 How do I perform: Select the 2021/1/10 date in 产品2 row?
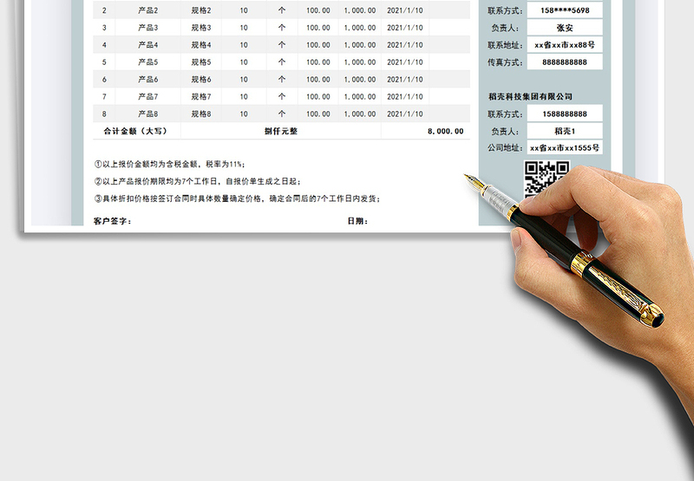point(404,10)
